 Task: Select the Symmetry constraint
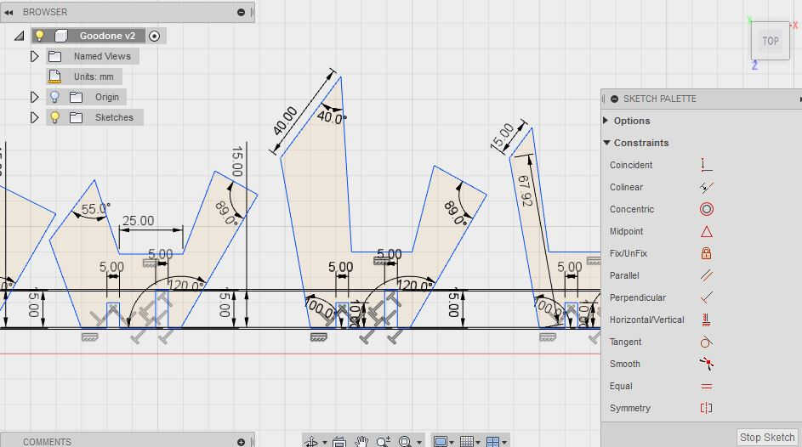click(x=707, y=408)
